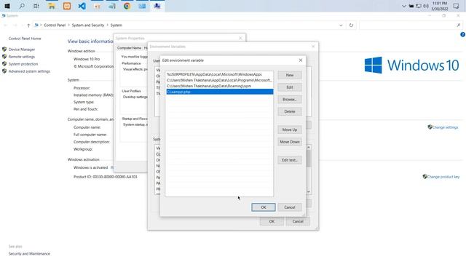Refresh the Control Panel view
Viewport: 466px width, 262px height.
click(x=351, y=25)
